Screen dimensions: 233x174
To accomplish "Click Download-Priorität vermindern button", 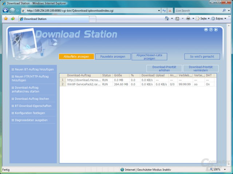I will 201,69.
